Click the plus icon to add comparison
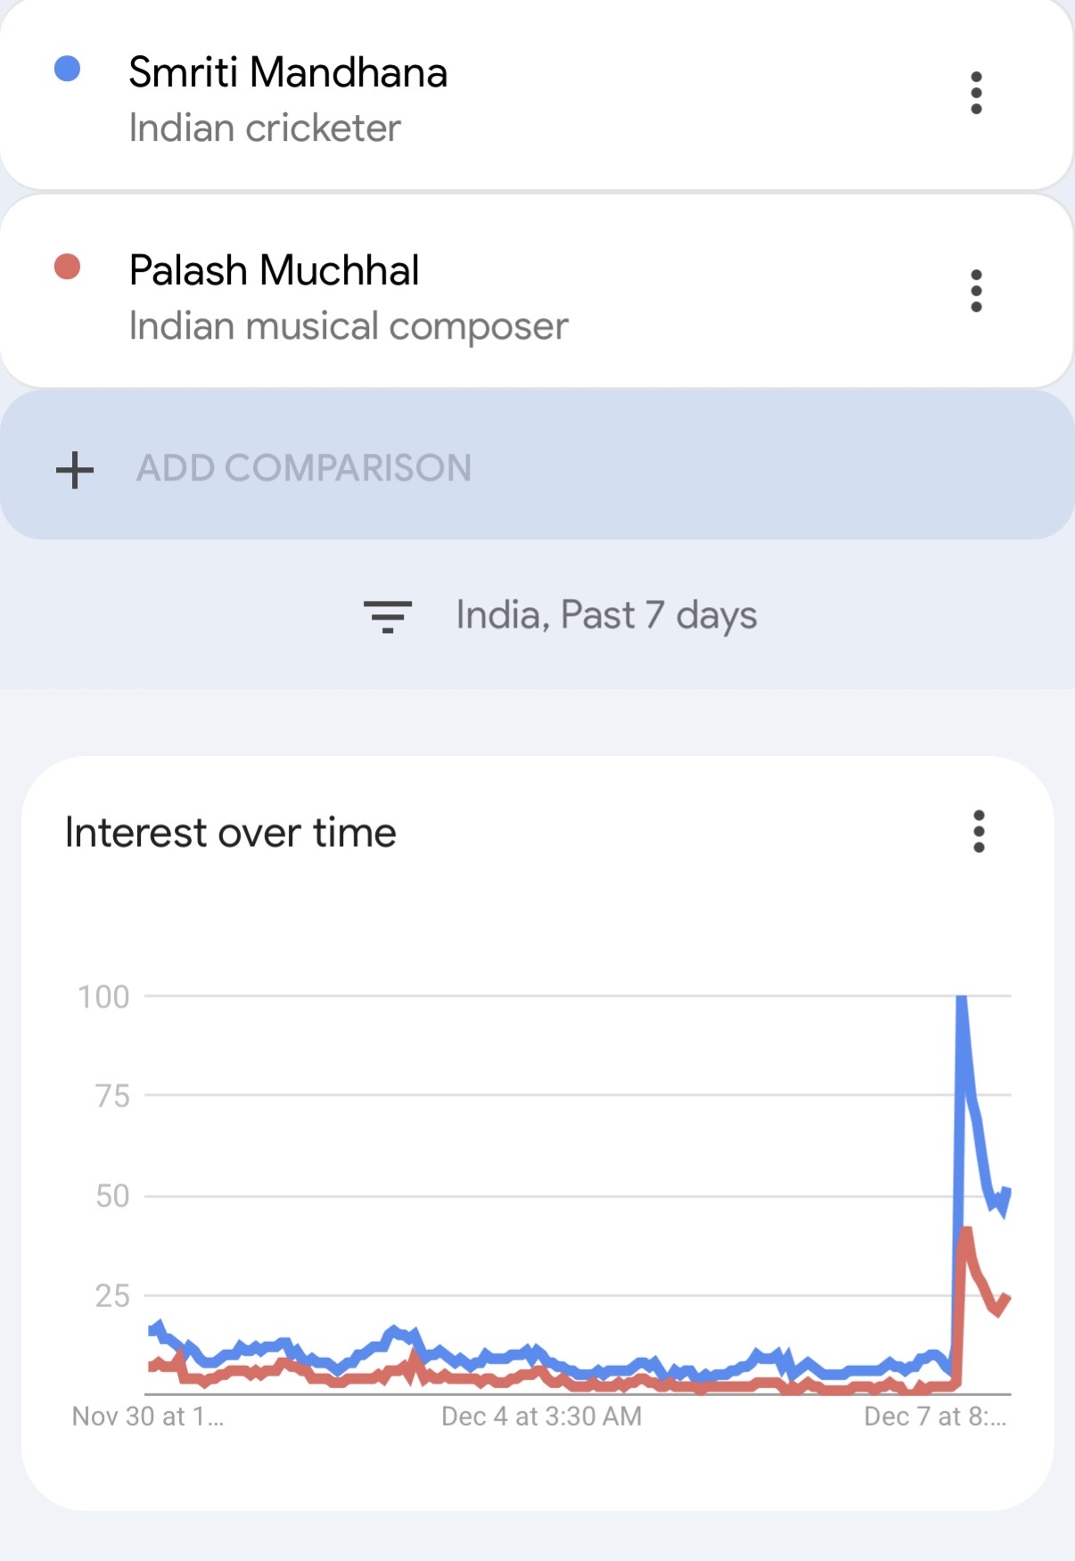 tap(75, 470)
